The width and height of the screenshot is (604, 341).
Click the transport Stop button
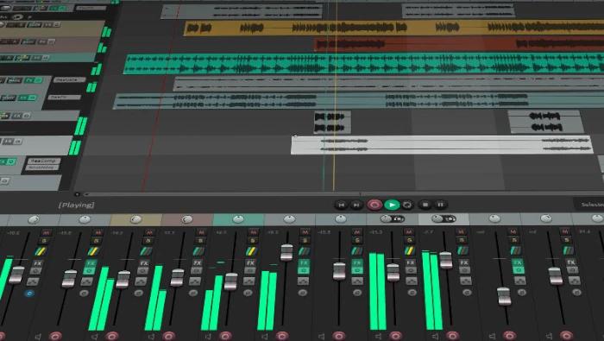(x=425, y=205)
